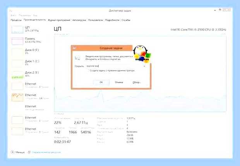
Task: Select Диск 1 (C:) in the sidebar
Action: pyautogui.click(x=30, y=63)
